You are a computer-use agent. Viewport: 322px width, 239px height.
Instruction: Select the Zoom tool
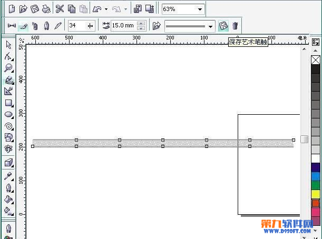click(x=8, y=68)
